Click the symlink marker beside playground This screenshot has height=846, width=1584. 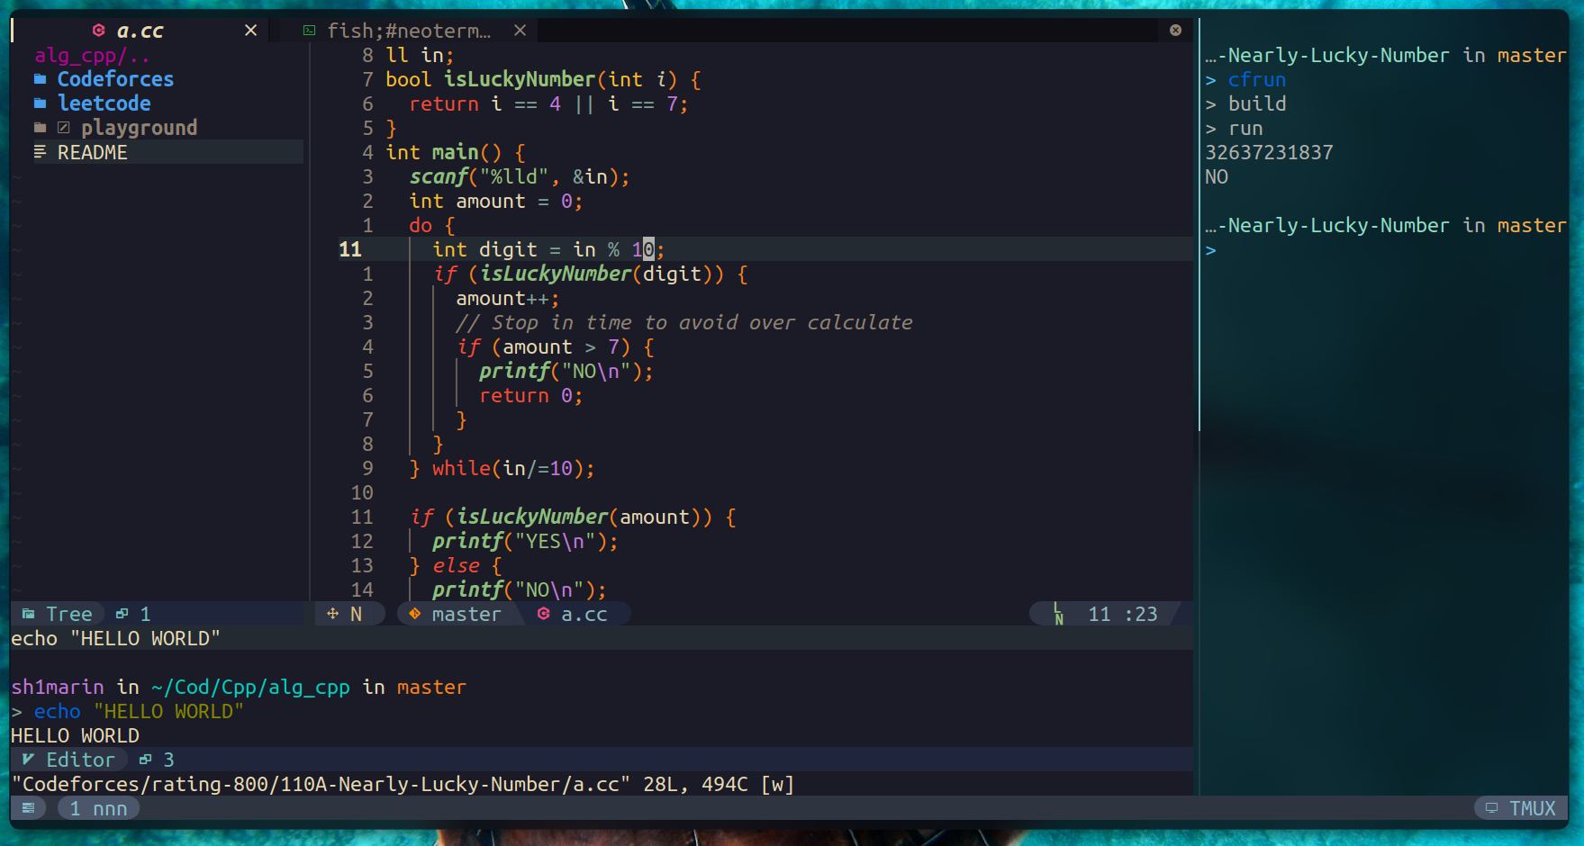(x=64, y=128)
